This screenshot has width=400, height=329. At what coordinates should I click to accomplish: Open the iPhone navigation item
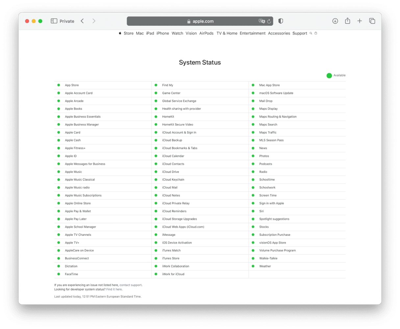163,33
